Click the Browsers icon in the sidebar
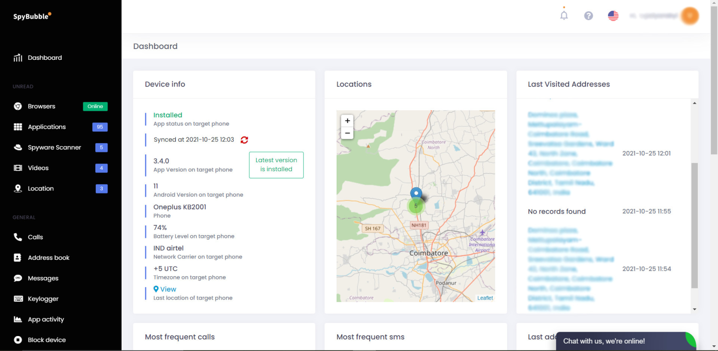The height and width of the screenshot is (351, 718). pyautogui.click(x=17, y=106)
